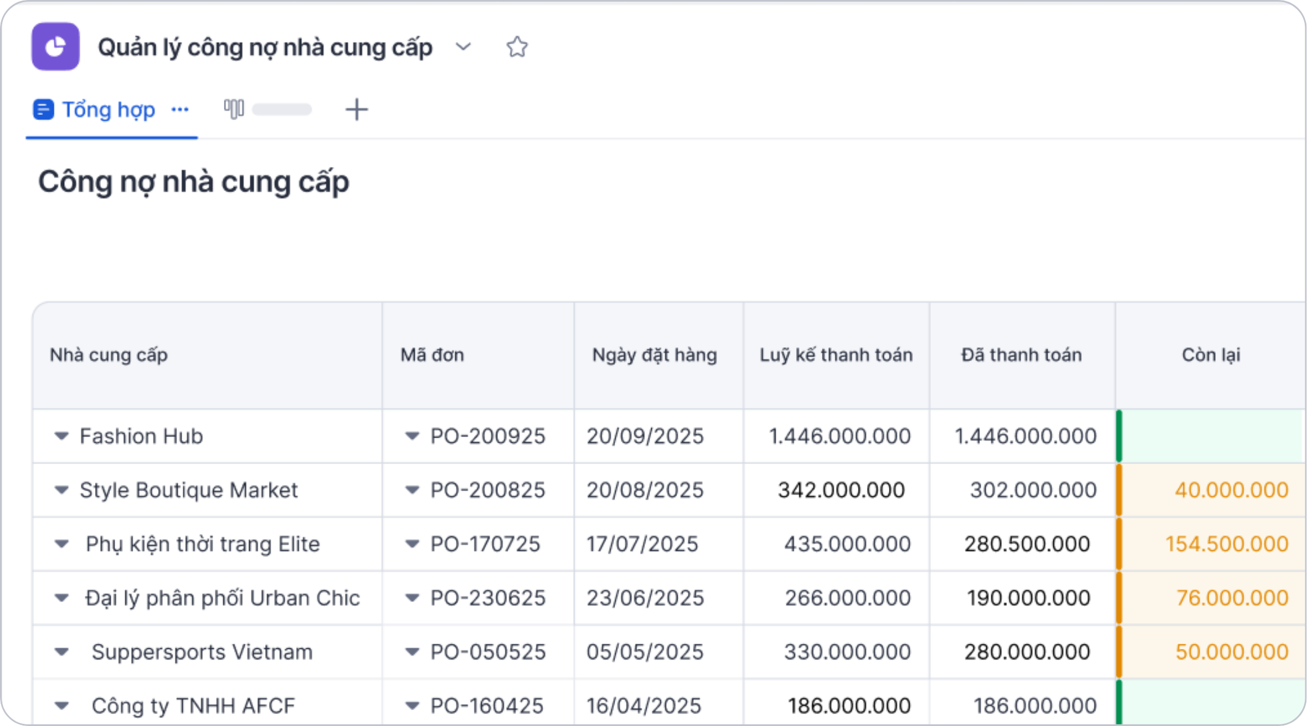Click cumulative value 330.000.000
The image size is (1307, 726).
pos(847,652)
